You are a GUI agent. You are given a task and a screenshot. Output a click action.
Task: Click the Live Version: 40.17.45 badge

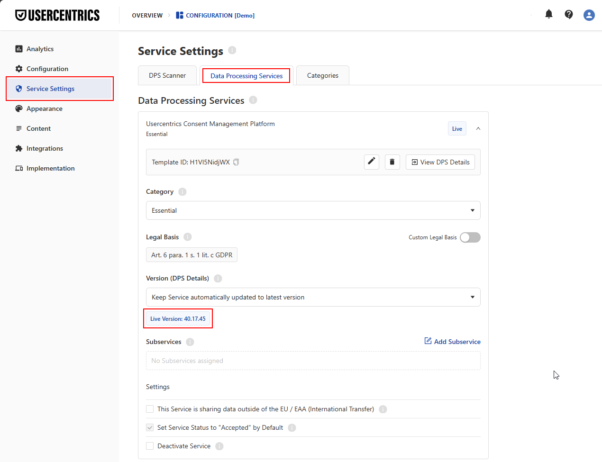click(178, 319)
